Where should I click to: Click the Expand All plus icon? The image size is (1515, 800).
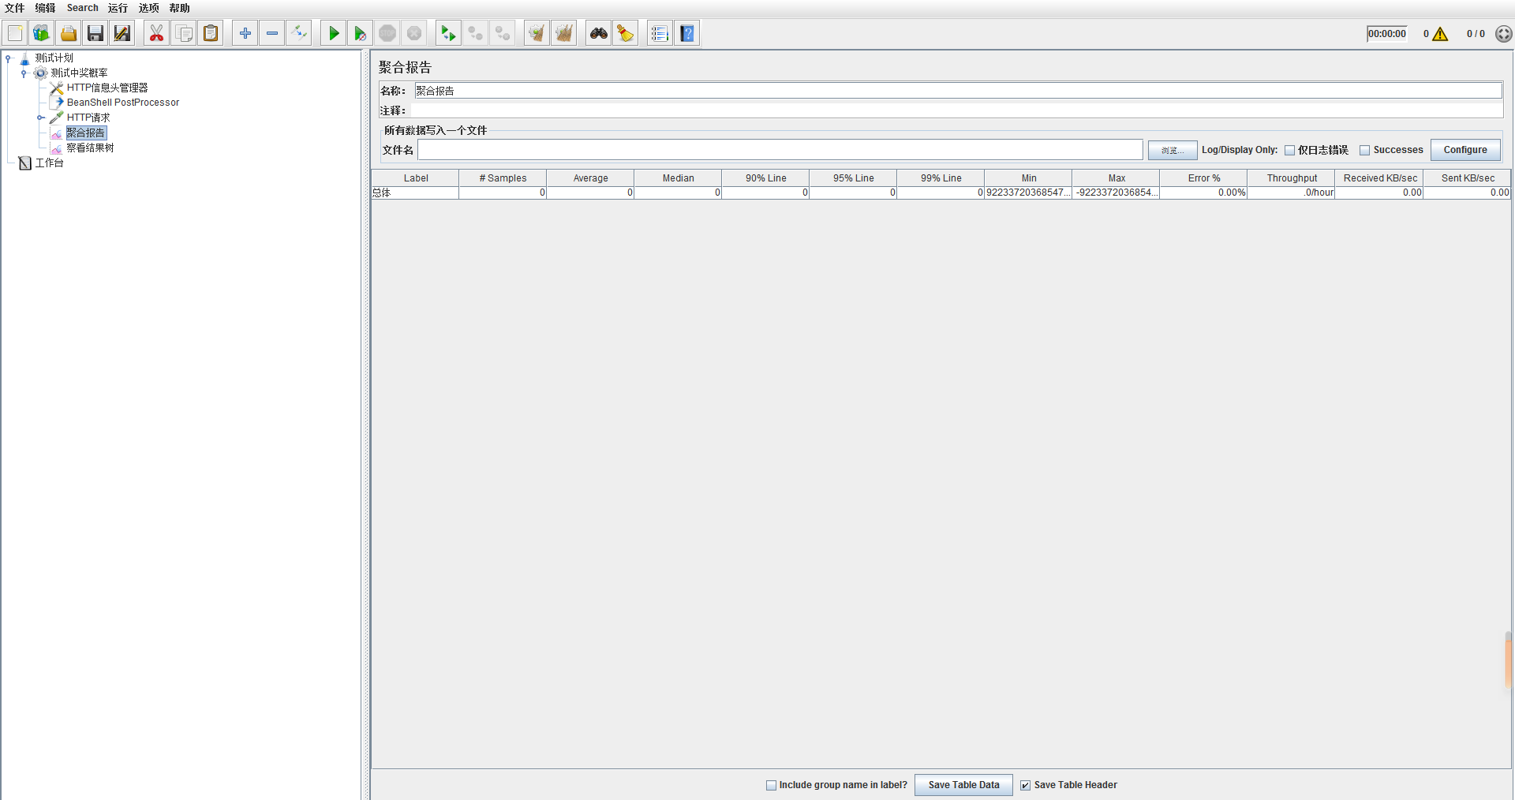245,33
